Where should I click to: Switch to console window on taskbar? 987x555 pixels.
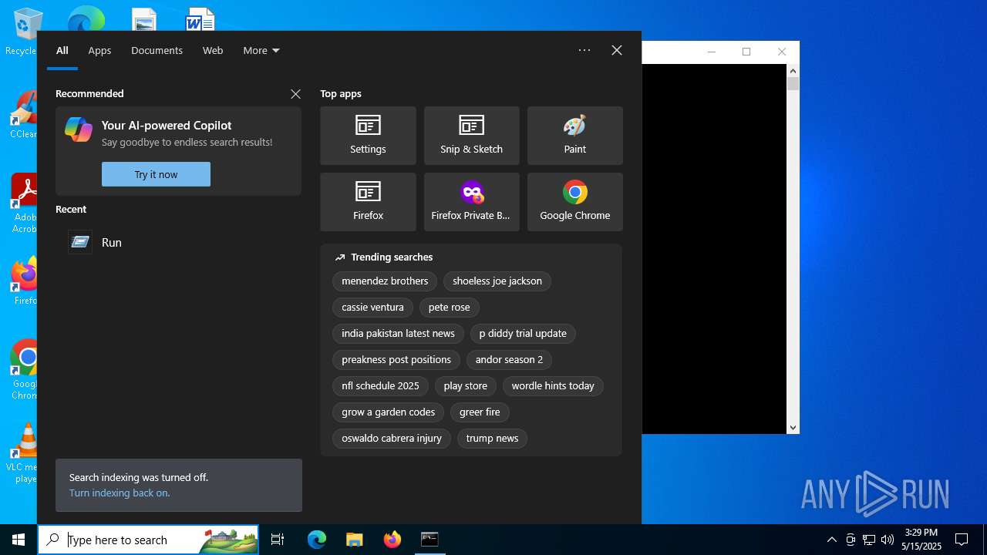(x=429, y=540)
